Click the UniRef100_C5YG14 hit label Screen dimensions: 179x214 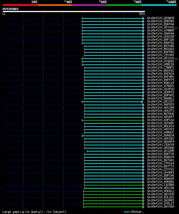tap(161, 163)
